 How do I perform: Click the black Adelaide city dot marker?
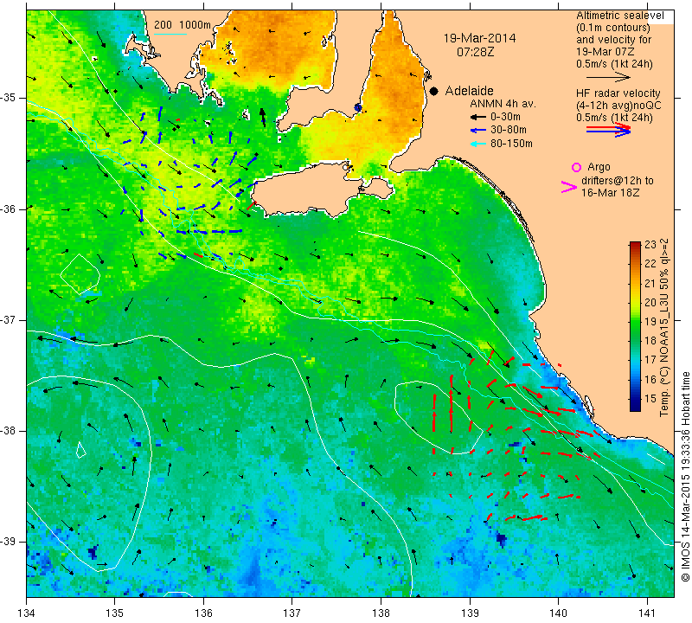434,92
